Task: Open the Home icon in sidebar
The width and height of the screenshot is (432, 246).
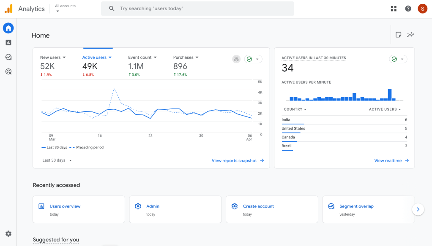Action: tap(8, 28)
